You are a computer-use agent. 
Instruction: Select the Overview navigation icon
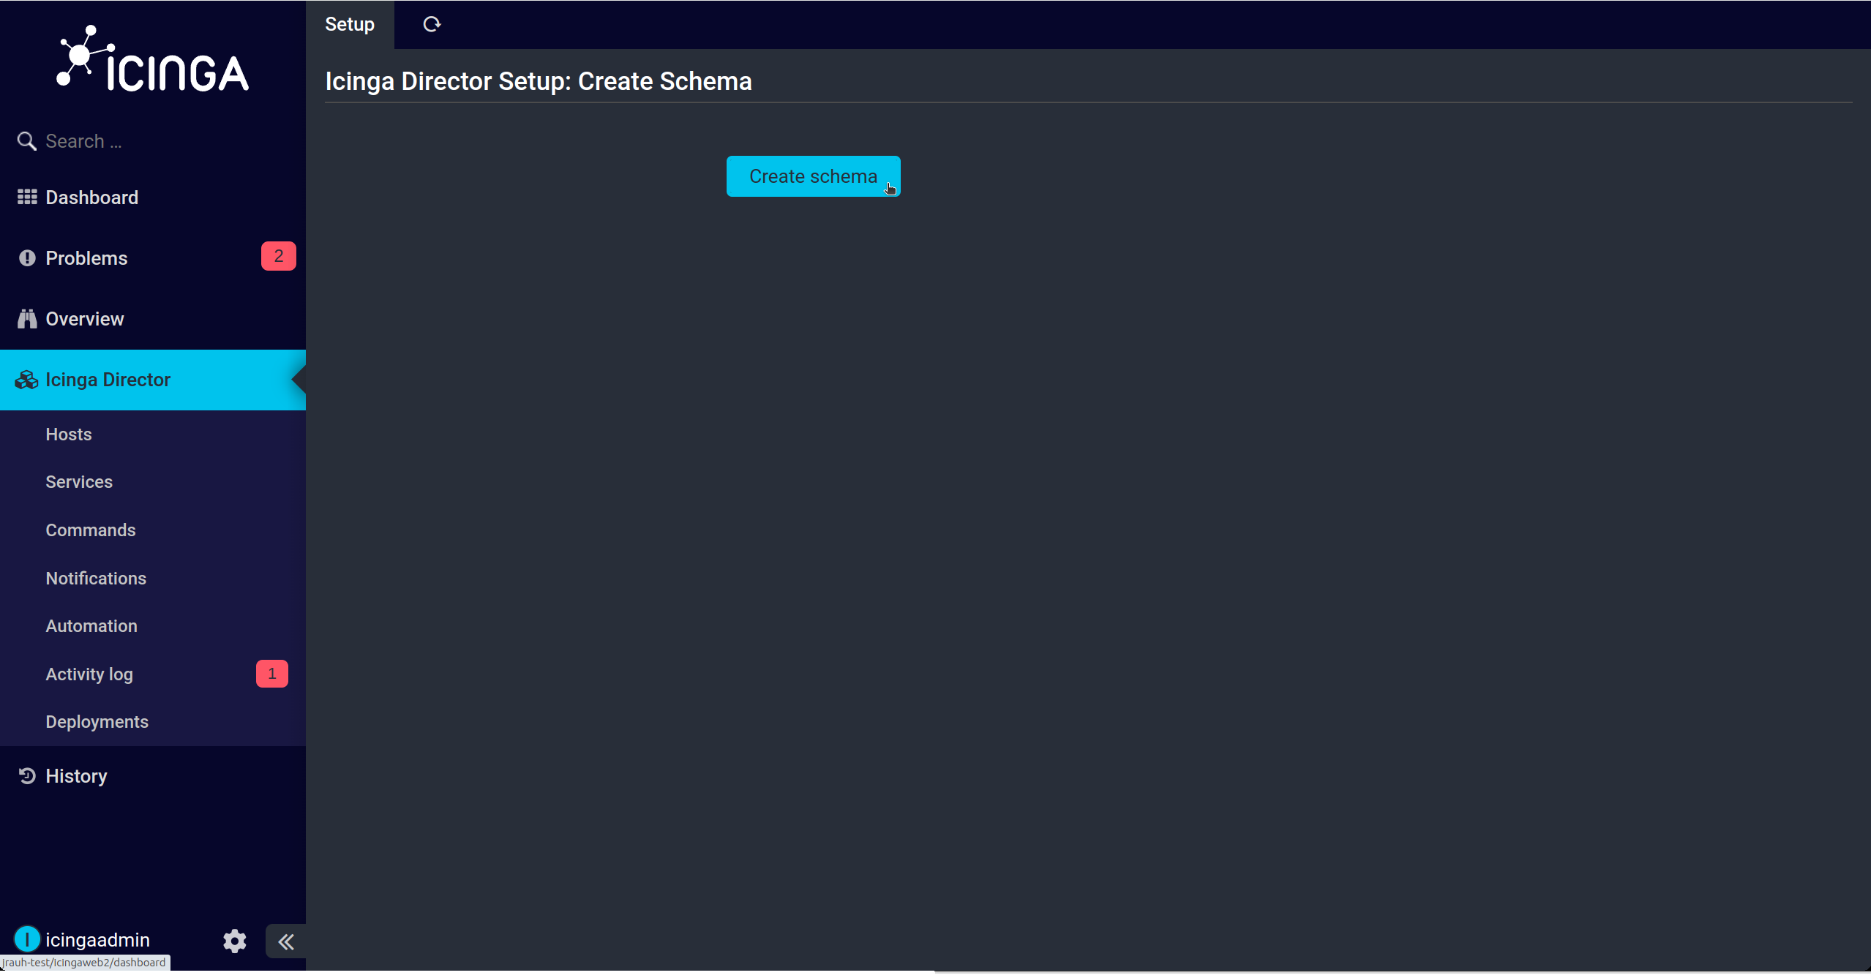(26, 319)
